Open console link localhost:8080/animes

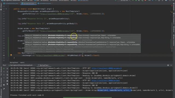tap(106, 81)
